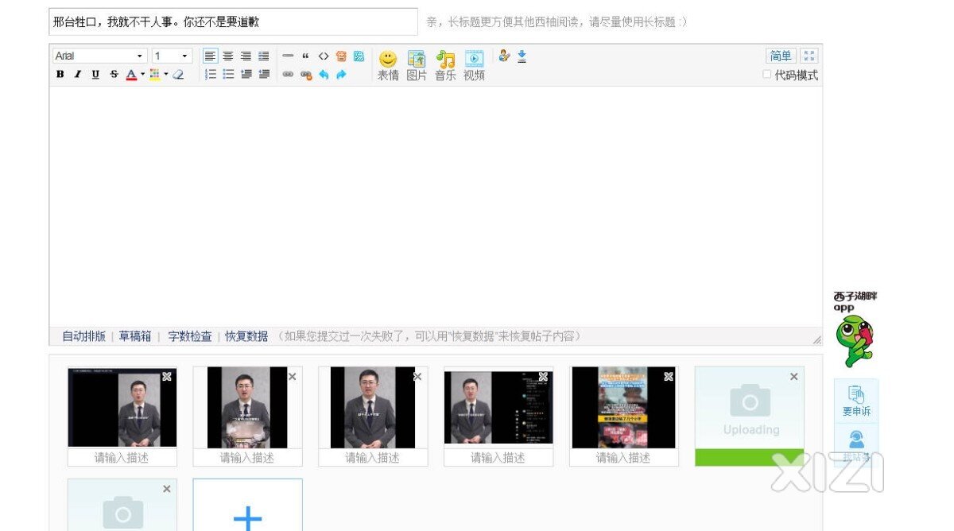Insert a code block
954x531 pixels.
(x=324, y=56)
